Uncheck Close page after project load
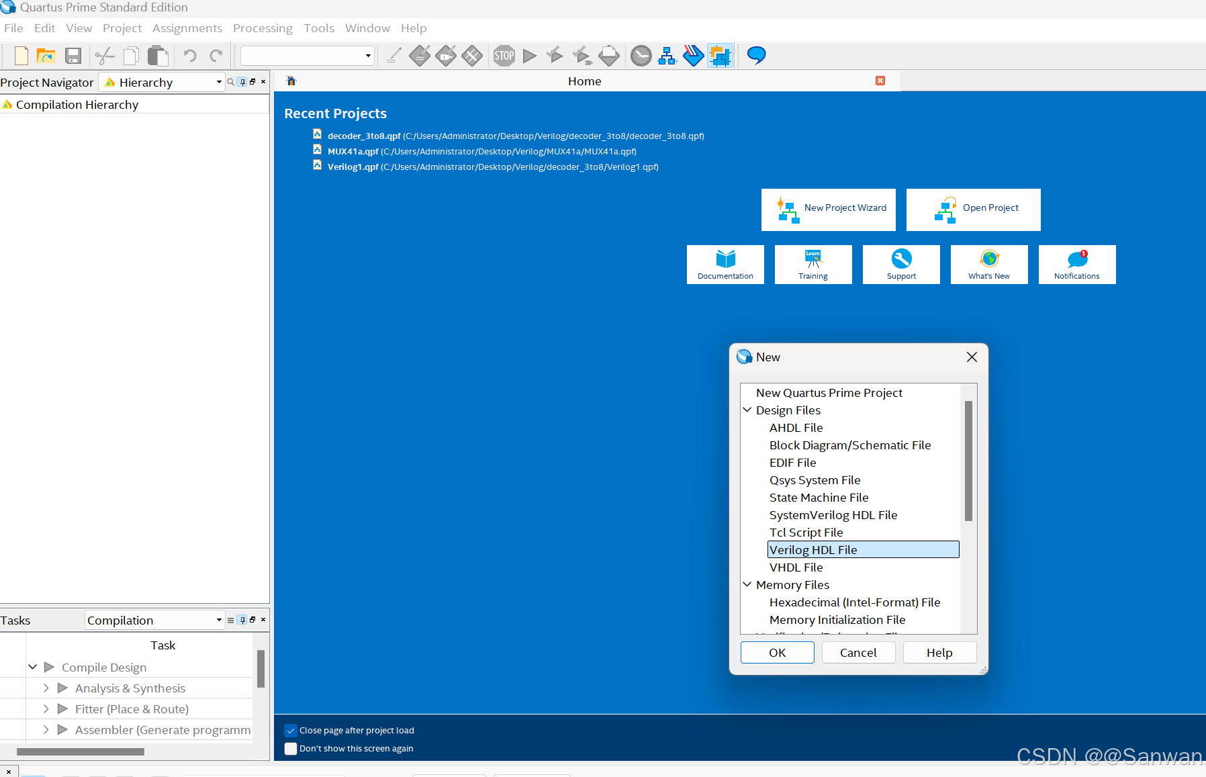1206x777 pixels. click(x=291, y=731)
